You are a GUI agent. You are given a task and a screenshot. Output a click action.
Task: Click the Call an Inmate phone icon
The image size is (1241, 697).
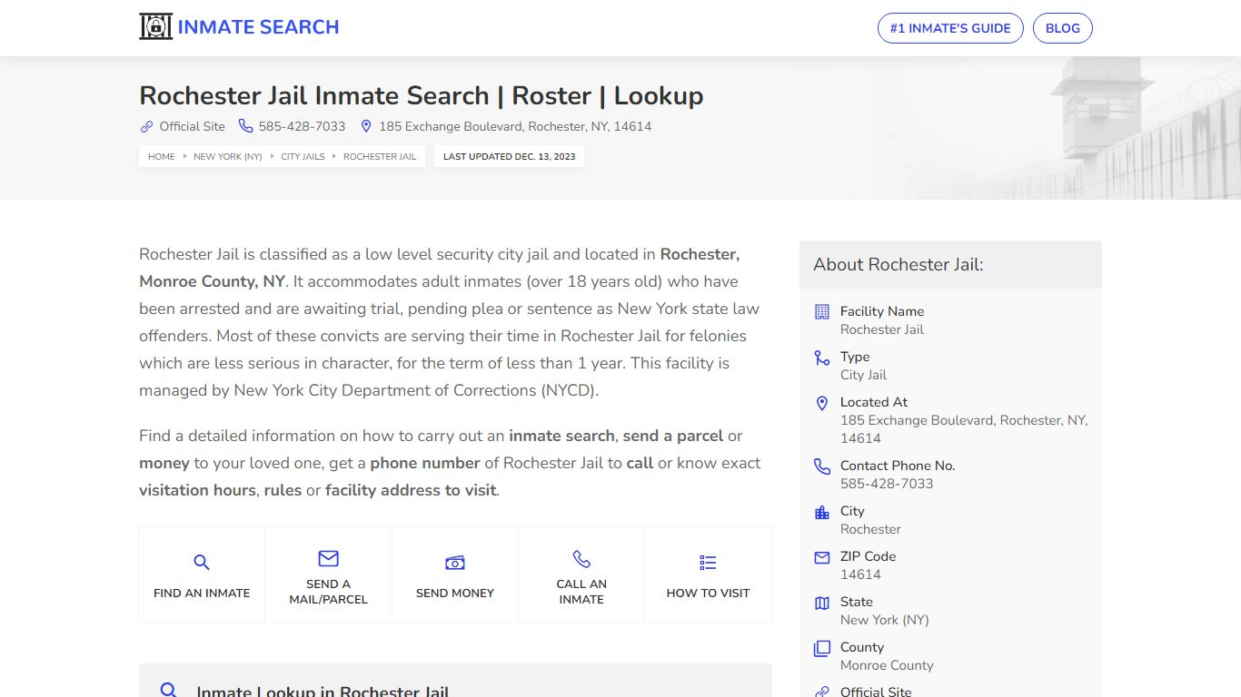pos(581,558)
